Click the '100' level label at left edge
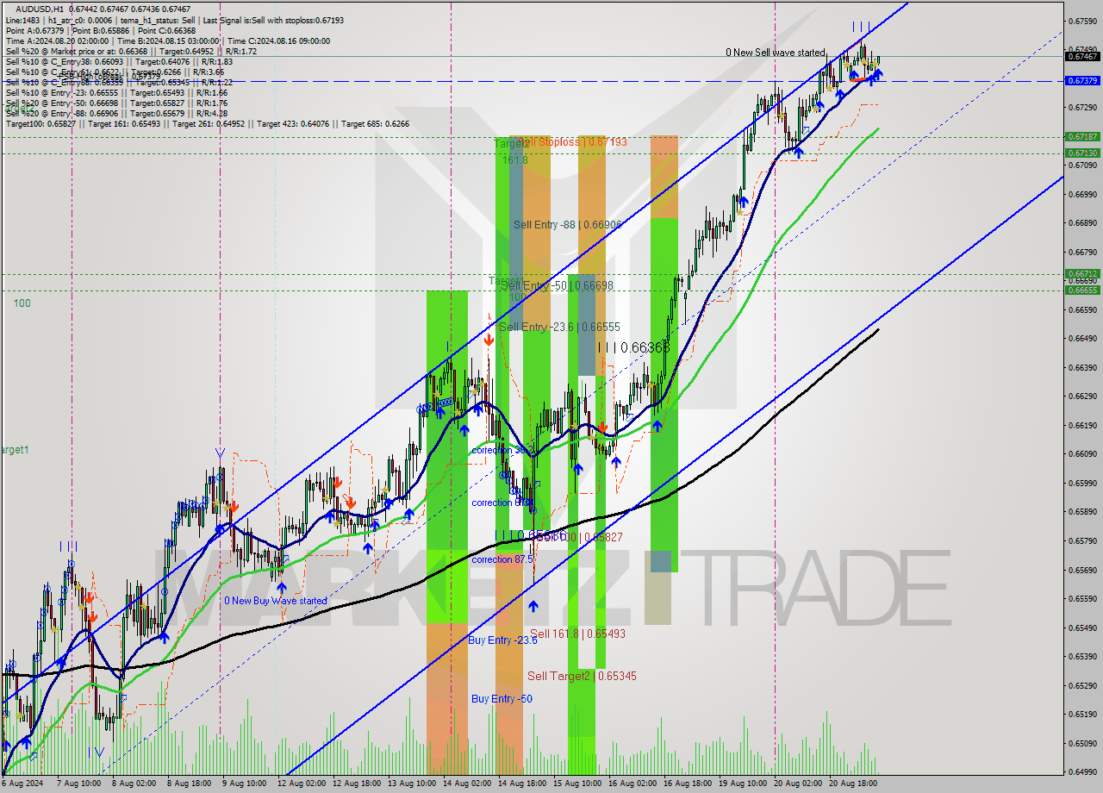Screen dimensions: 1103x793 pos(22,303)
